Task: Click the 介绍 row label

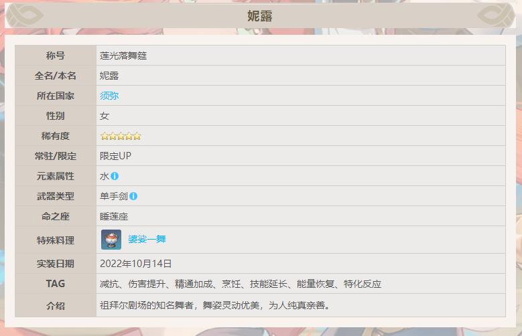Action: (55, 305)
